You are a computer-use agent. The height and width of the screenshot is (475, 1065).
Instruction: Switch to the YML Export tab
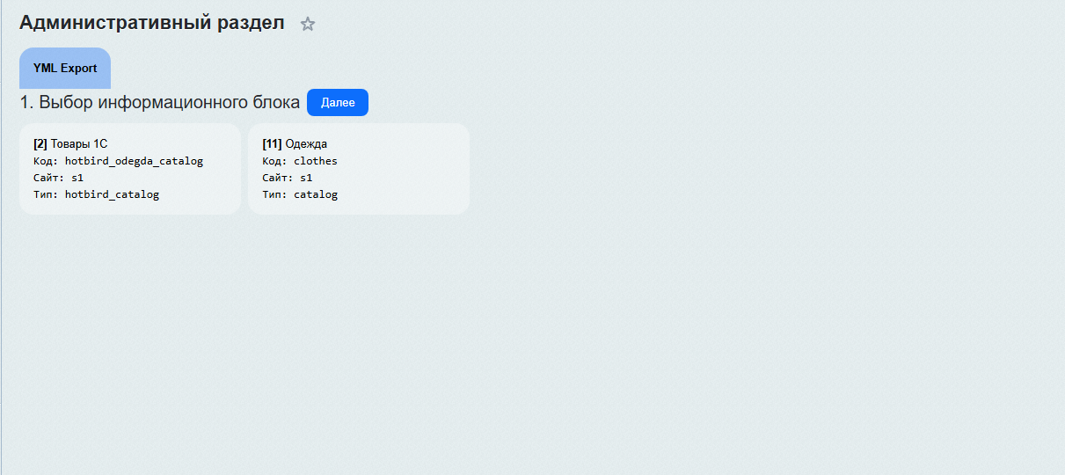click(65, 69)
